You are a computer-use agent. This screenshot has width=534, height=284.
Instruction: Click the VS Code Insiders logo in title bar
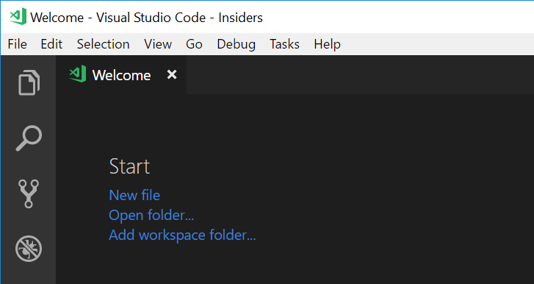18,17
